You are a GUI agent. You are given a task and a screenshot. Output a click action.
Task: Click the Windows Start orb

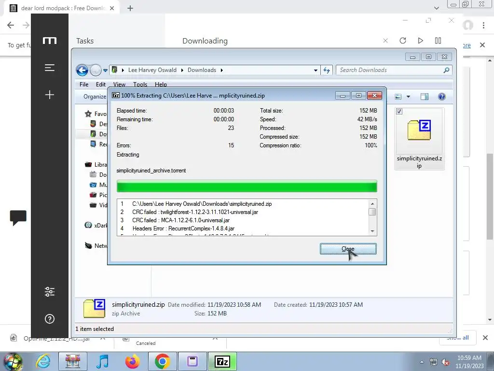[x=13, y=361]
